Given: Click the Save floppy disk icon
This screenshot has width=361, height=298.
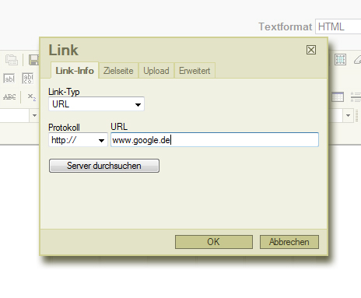Looking at the screenshot, I should click(x=33, y=60).
